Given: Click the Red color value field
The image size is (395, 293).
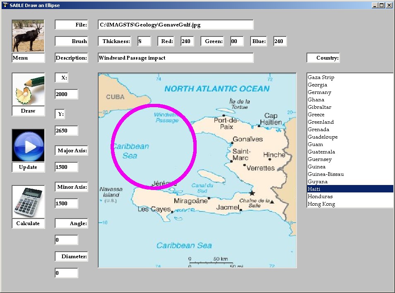Looking at the screenshot, I should (x=187, y=41).
